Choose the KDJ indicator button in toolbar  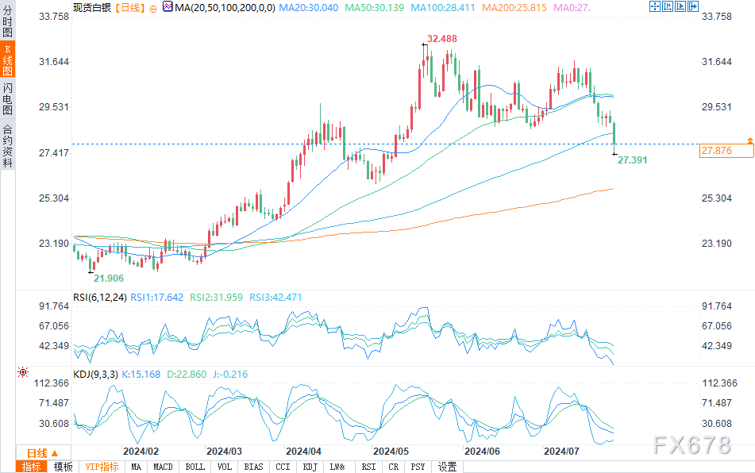(310, 467)
